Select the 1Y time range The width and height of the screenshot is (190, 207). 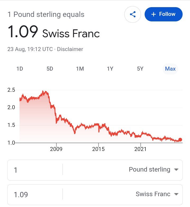(110, 69)
